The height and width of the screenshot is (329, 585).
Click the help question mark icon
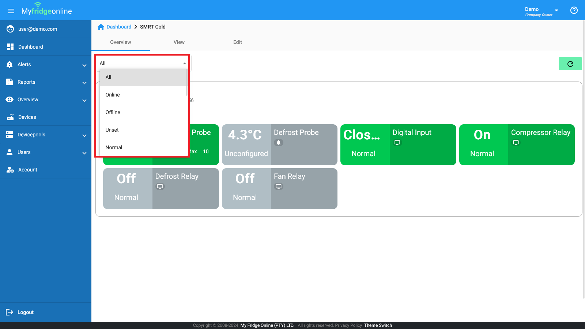574,10
